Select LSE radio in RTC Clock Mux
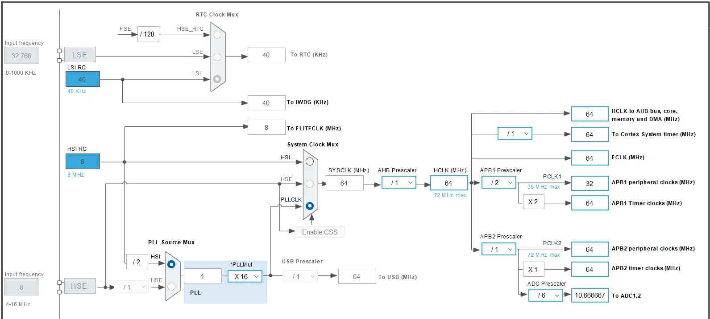The height and width of the screenshot is (319, 710). point(217,57)
